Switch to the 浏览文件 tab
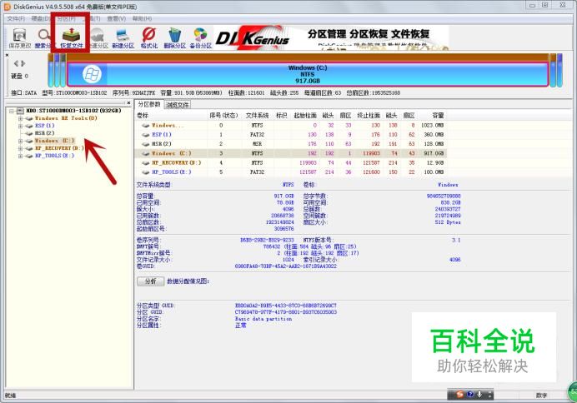Viewport: 577px width, 403px height. (178, 105)
